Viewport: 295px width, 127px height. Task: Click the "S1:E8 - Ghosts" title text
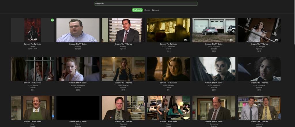point(33,85)
